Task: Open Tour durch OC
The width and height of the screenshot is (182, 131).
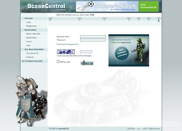Action: 32,53
